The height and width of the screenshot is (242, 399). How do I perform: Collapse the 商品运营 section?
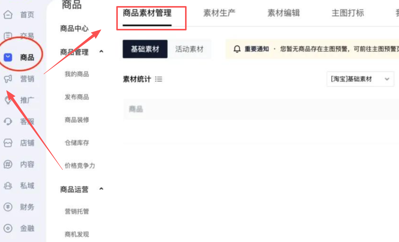[101, 189]
